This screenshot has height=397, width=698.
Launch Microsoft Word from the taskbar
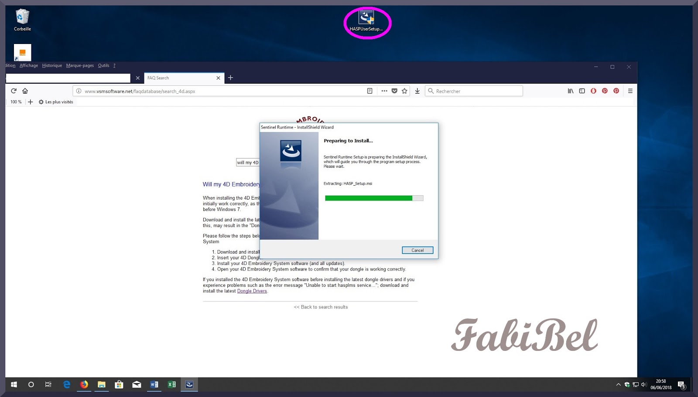[x=154, y=384]
